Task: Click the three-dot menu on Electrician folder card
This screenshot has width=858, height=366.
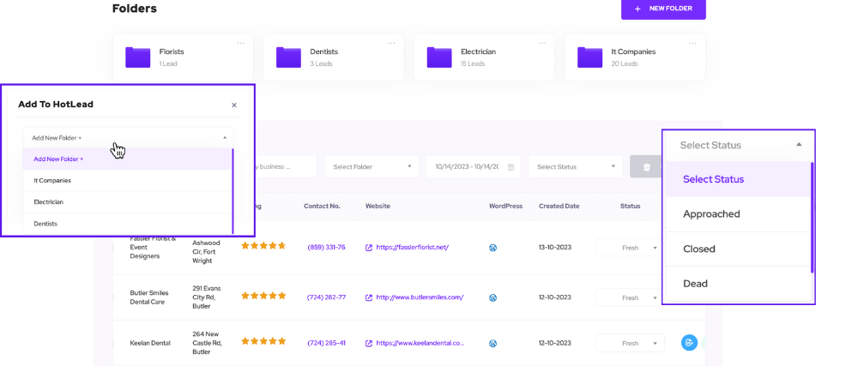Action: [x=541, y=43]
